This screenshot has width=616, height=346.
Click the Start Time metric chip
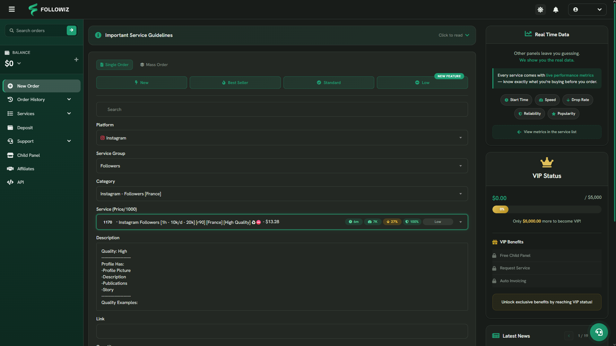[x=516, y=100]
